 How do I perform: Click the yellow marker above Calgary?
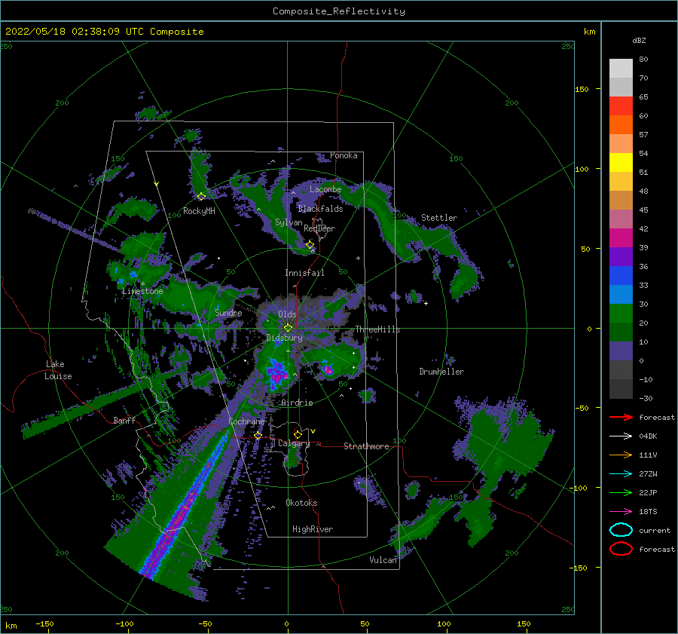pos(298,434)
